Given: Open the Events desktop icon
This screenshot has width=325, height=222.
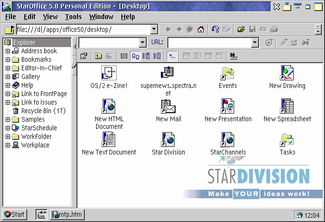Looking at the screenshot, I should click(x=227, y=73).
